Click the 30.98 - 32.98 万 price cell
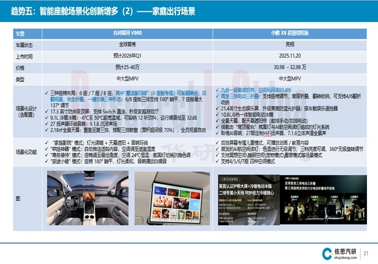378x264 pixels. (x=290, y=67)
